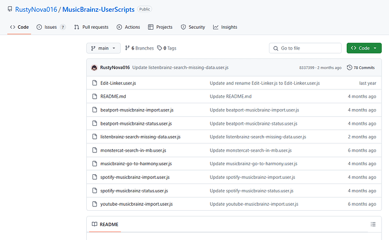Select the README tab below file list
Screen dimensions: 389x240
point(105,224)
